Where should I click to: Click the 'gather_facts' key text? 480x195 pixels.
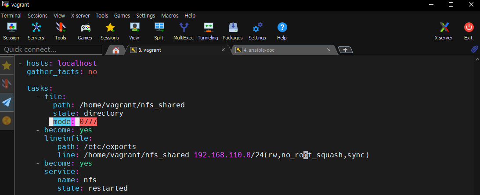click(x=53, y=72)
